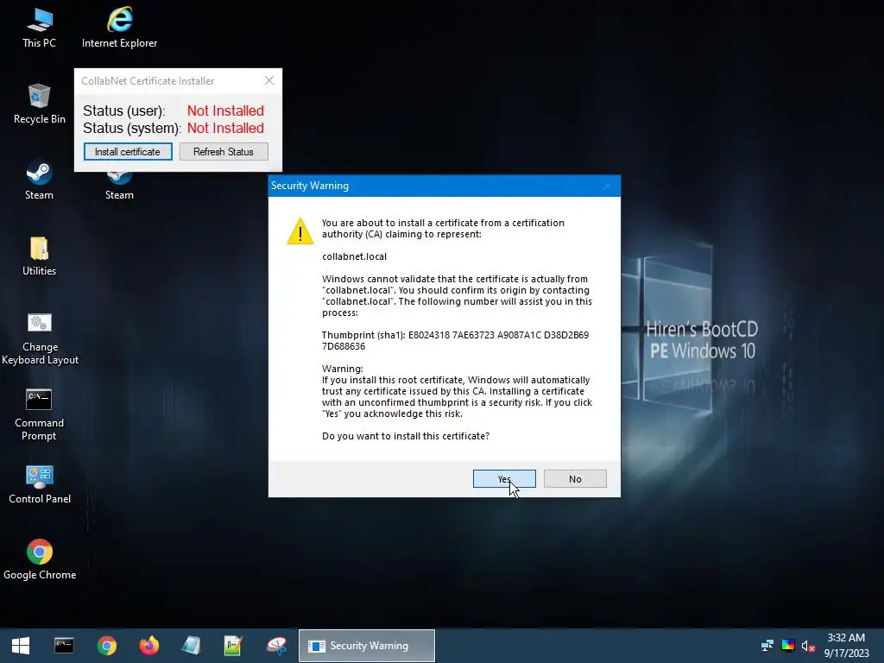Click Refresh Status button

pyautogui.click(x=224, y=152)
